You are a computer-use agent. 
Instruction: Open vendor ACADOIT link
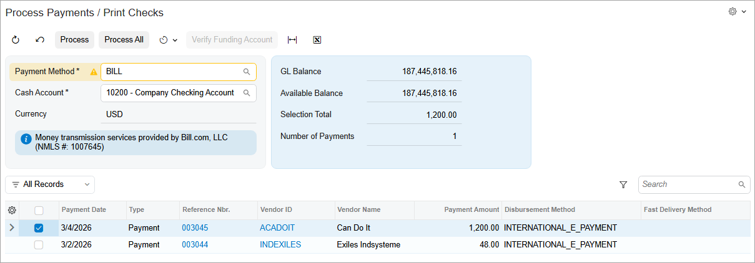point(277,228)
